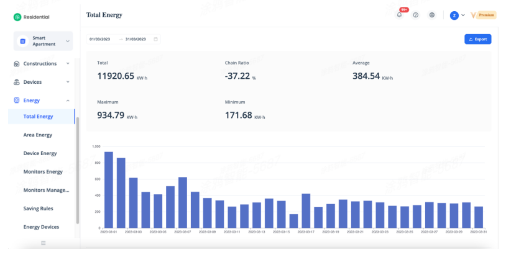Click the tallest bar for 2023-03-01
The image size is (506, 255).
(108, 190)
